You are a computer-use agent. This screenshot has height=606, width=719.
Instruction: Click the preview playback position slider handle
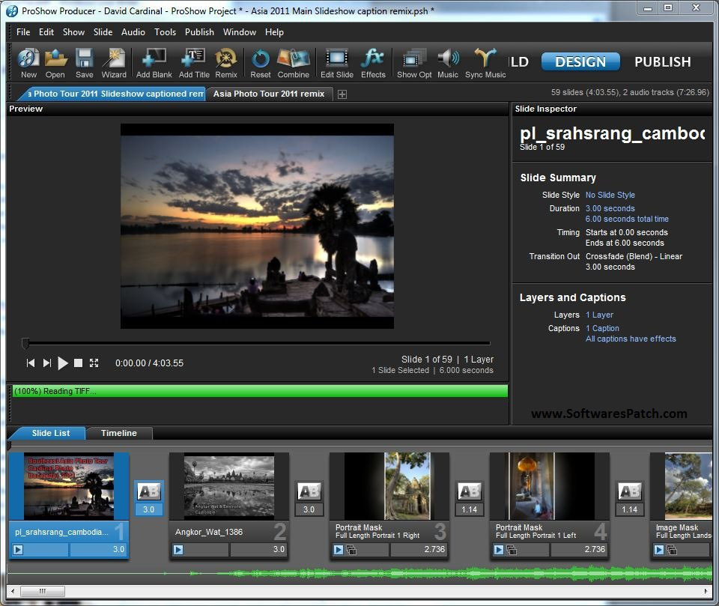(x=25, y=344)
